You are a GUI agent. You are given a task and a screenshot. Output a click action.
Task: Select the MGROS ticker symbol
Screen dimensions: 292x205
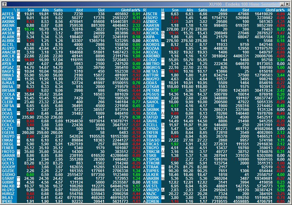153,67
